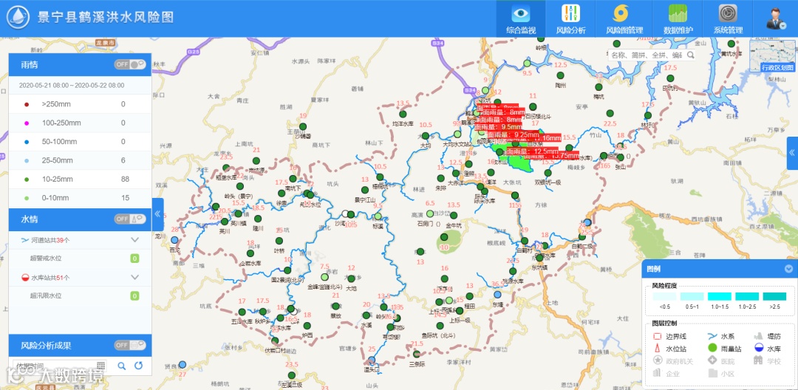
Task: Click the 炉西 station marker
Action: [307, 326]
